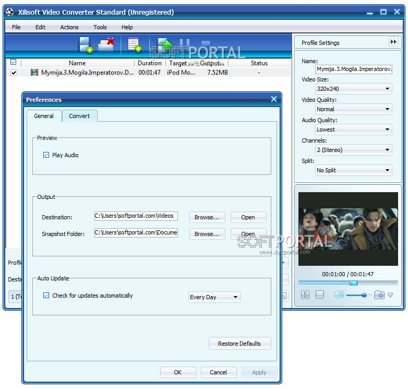Open the Edit menu

[40, 27]
